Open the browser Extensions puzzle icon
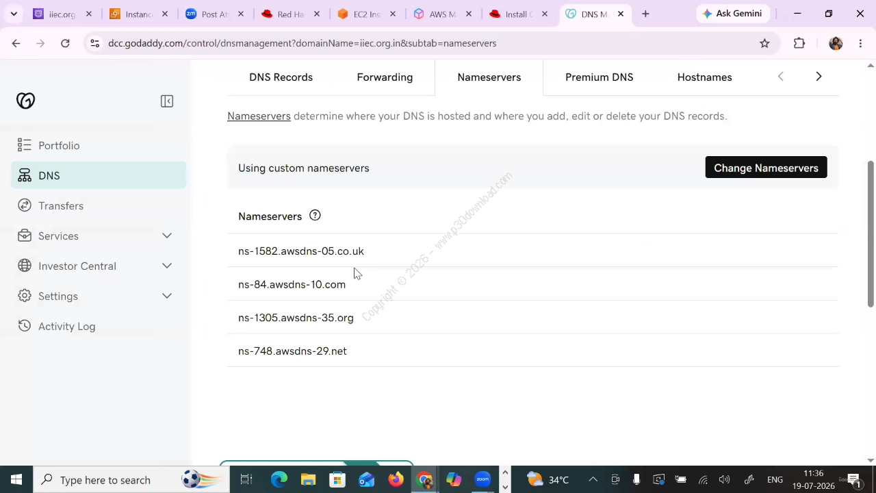876x493 pixels. pyautogui.click(x=799, y=43)
